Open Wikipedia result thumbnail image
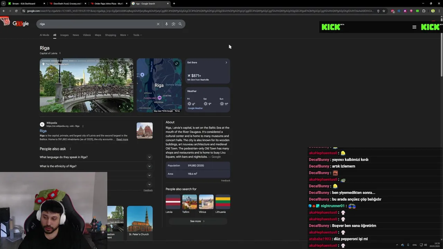 click(x=145, y=130)
